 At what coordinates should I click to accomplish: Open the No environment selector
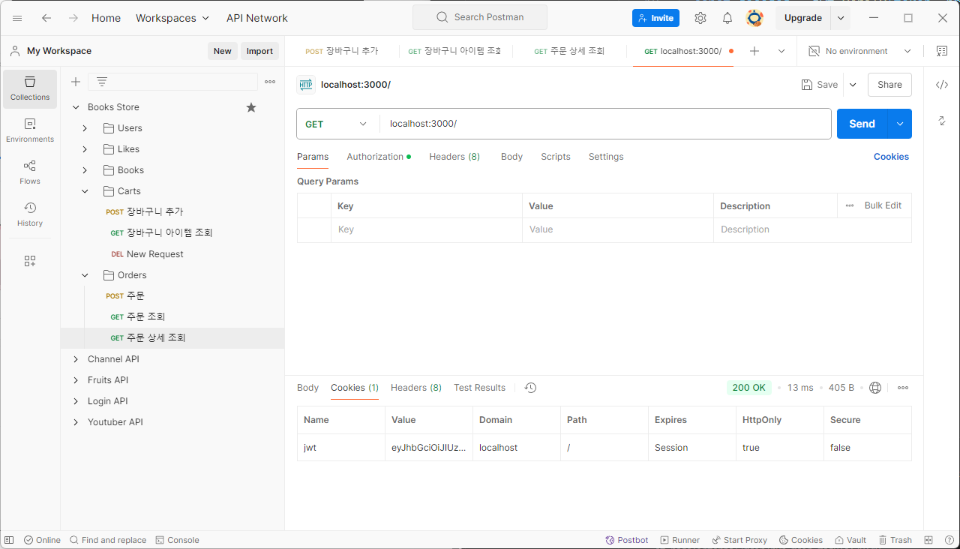click(859, 51)
